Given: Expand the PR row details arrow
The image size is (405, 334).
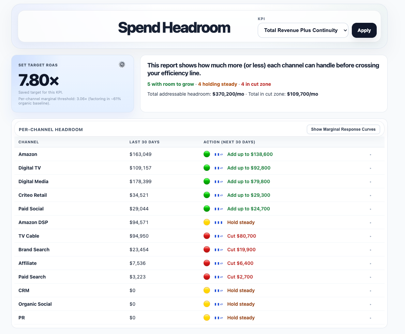Looking at the screenshot, I should 370,318.
